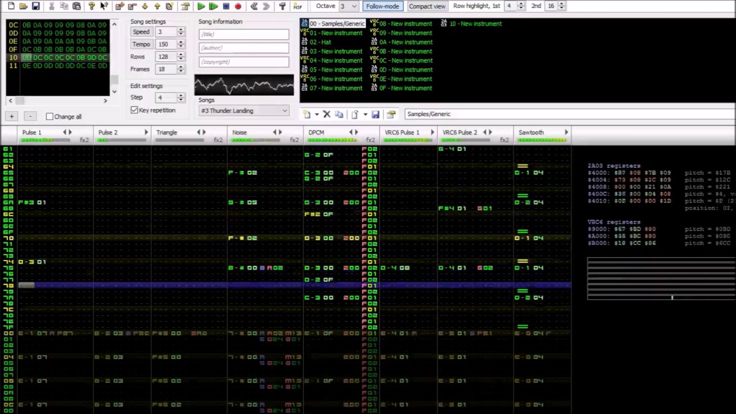Move the frame up with the up arrow icon

click(157, 6)
